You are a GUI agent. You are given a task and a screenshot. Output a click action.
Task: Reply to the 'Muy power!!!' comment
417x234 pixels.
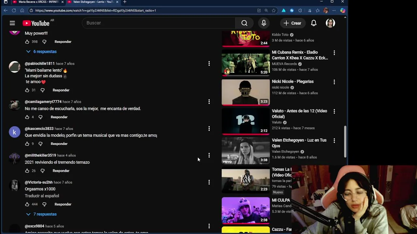point(63,42)
